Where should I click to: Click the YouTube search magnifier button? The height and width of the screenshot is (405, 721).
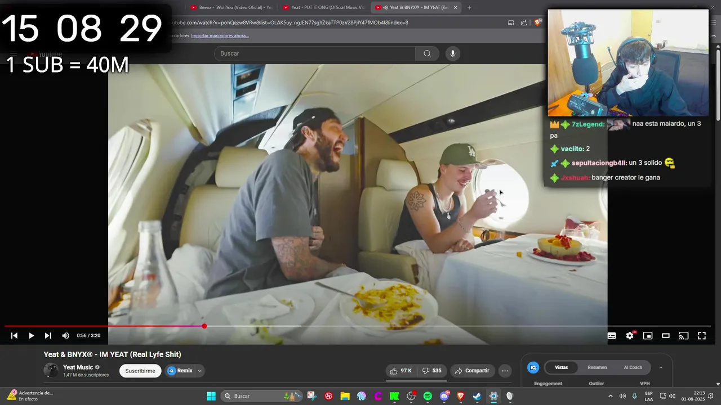click(427, 53)
